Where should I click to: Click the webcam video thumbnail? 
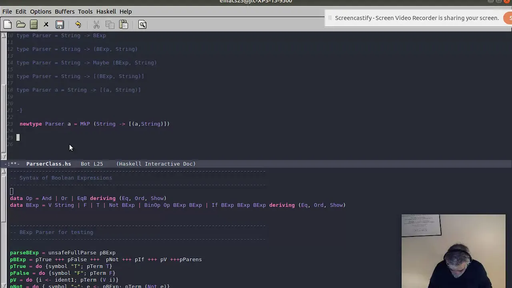click(x=454, y=251)
